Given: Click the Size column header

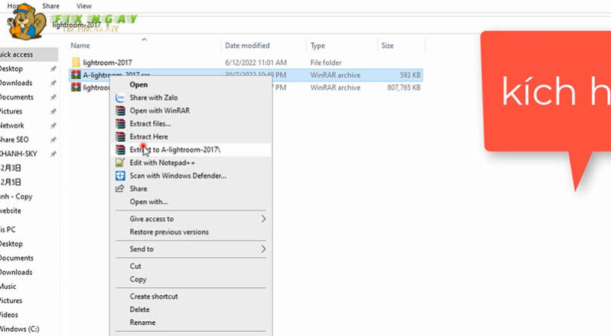Looking at the screenshot, I should pyautogui.click(x=388, y=46).
